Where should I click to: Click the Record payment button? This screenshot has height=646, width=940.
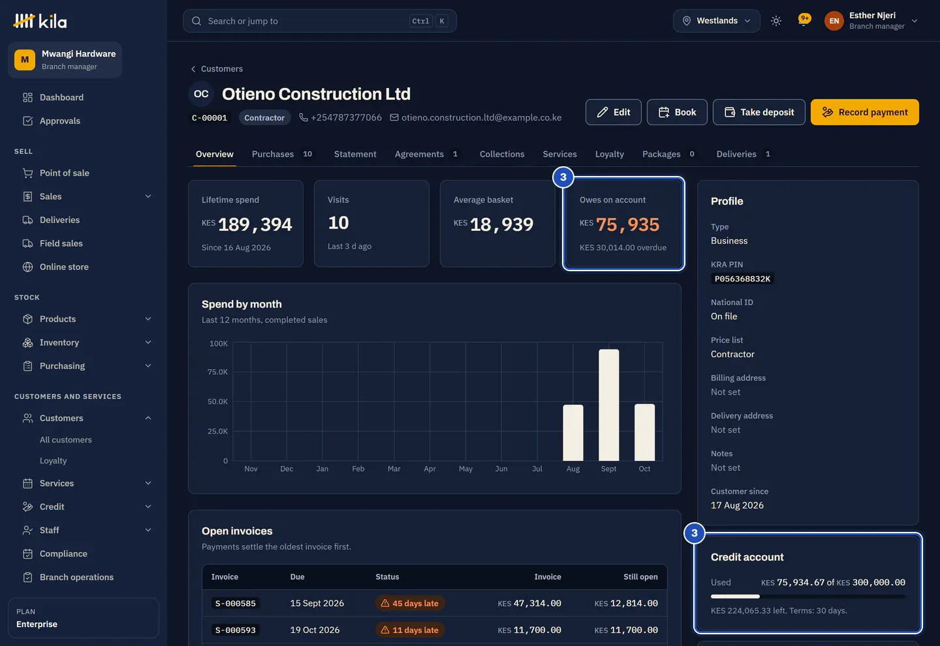pyautogui.click(x=865, y=112)
